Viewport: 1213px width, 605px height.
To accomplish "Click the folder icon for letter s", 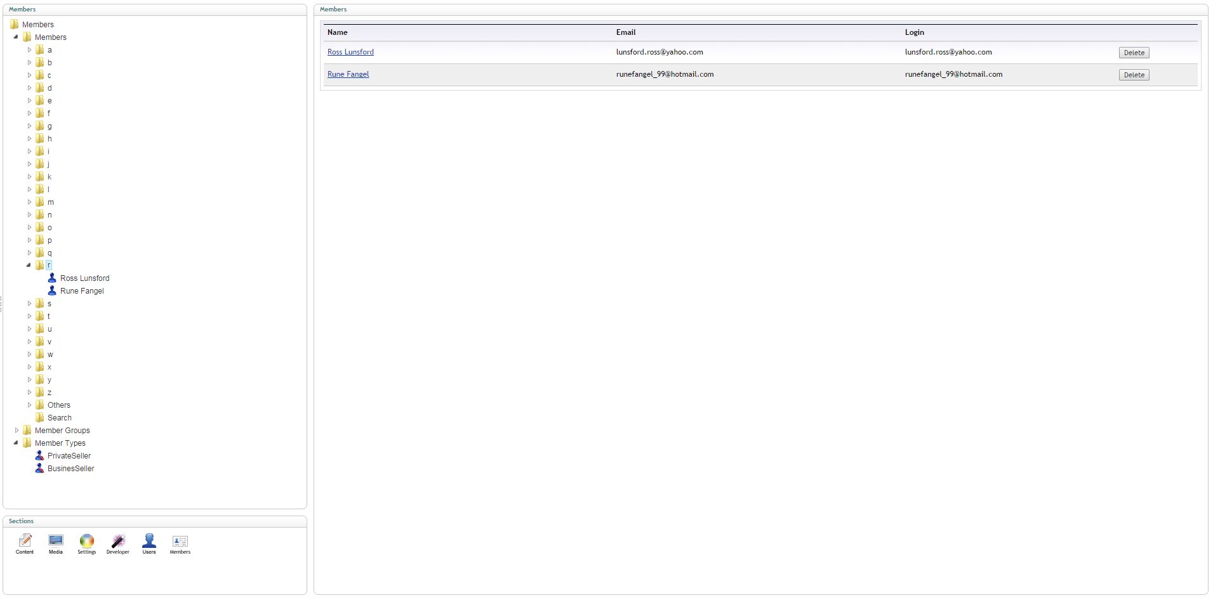I will point(39,303).
